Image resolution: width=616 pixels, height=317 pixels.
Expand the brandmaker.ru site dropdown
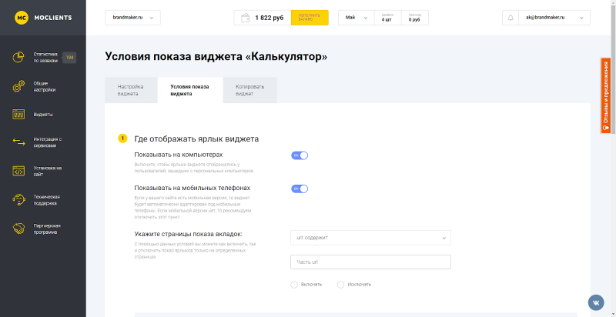[x=132, y=18]
